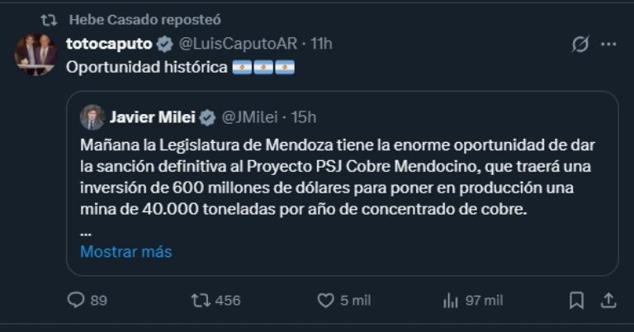Viewport: 634px width, 332px height.
Task: Expand quoted tweet with Mostrar más
Action: point(125,252)
